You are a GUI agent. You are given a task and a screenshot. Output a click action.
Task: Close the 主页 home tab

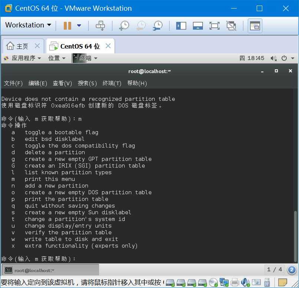point(37,46)
